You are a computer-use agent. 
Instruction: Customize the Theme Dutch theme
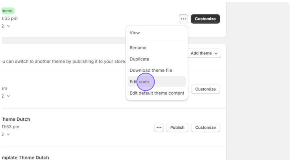pyautogui.click(x=206, y=128)
